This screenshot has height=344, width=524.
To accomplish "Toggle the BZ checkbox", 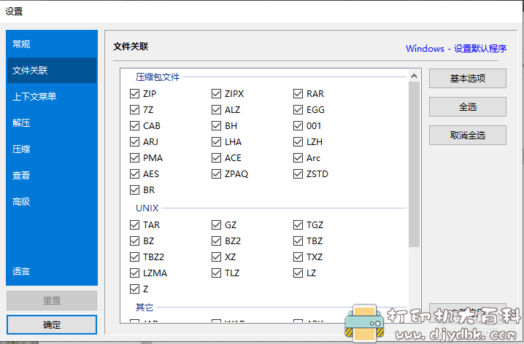I will pos(134,241).
